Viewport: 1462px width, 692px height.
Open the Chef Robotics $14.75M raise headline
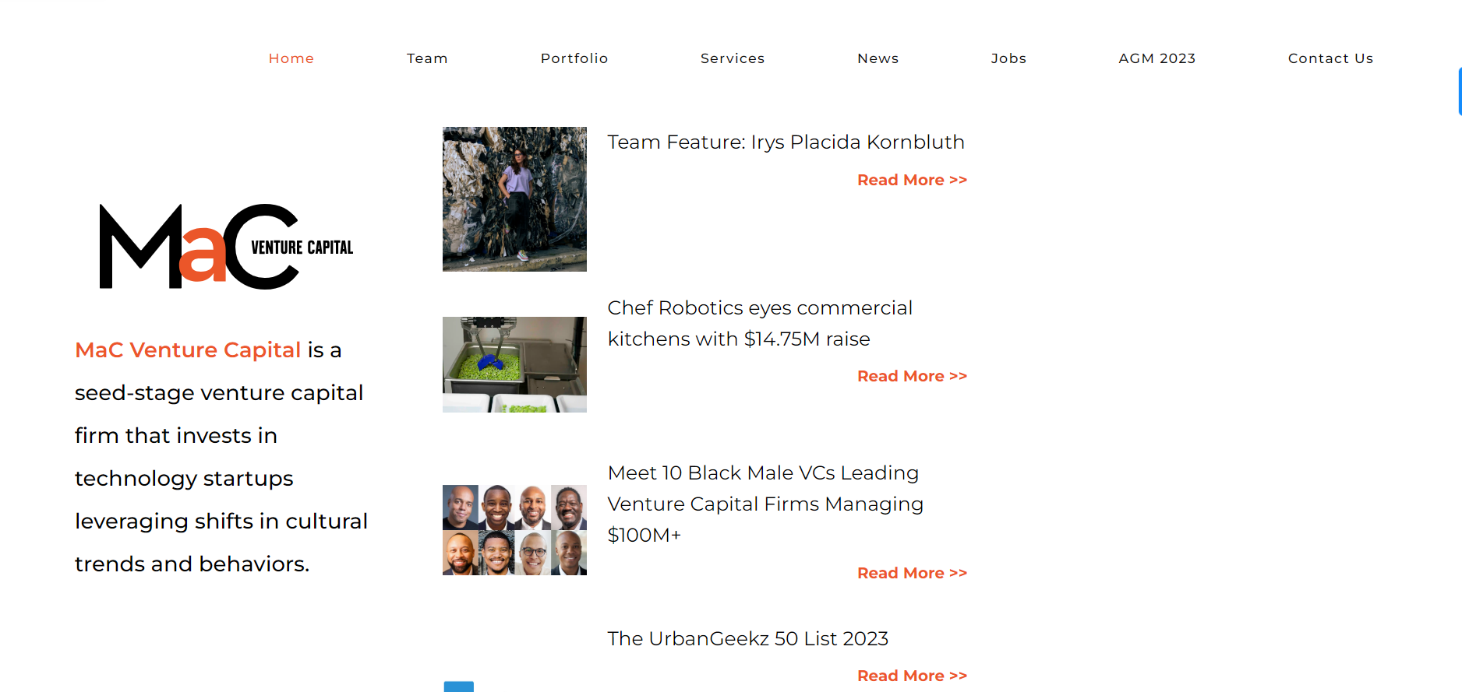click(x=760, y=324)
